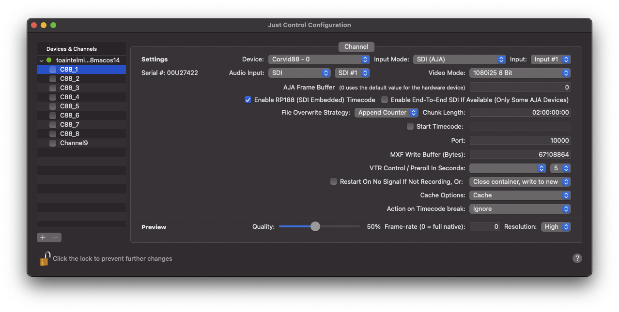This screenshot has height=312, width=619.
Task: Click the 50% quality value label
Action: (373, 227)
